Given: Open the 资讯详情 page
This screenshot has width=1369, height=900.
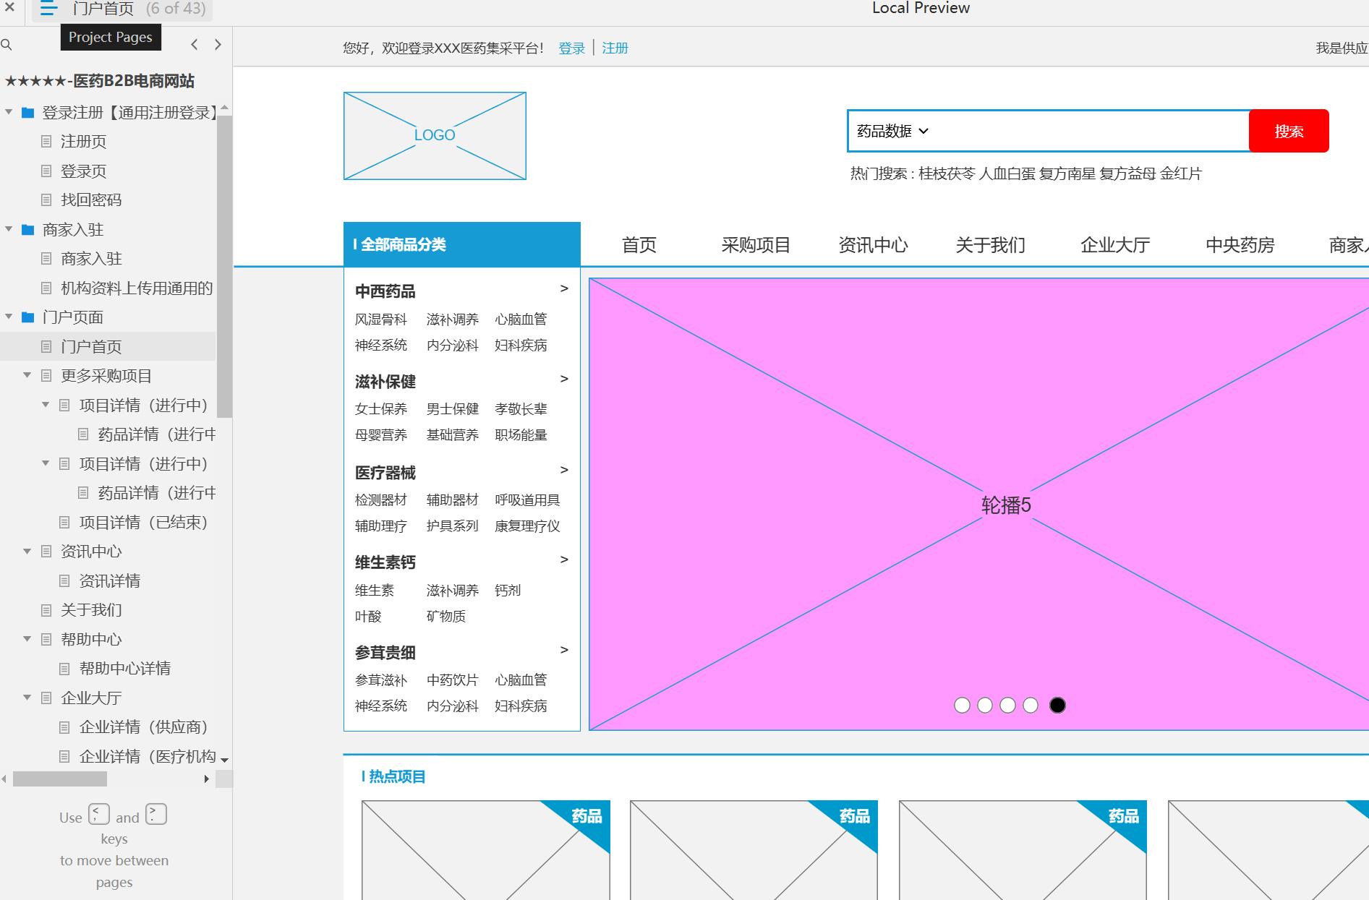Looking at the screenshot, I should (x=110, y=581).
